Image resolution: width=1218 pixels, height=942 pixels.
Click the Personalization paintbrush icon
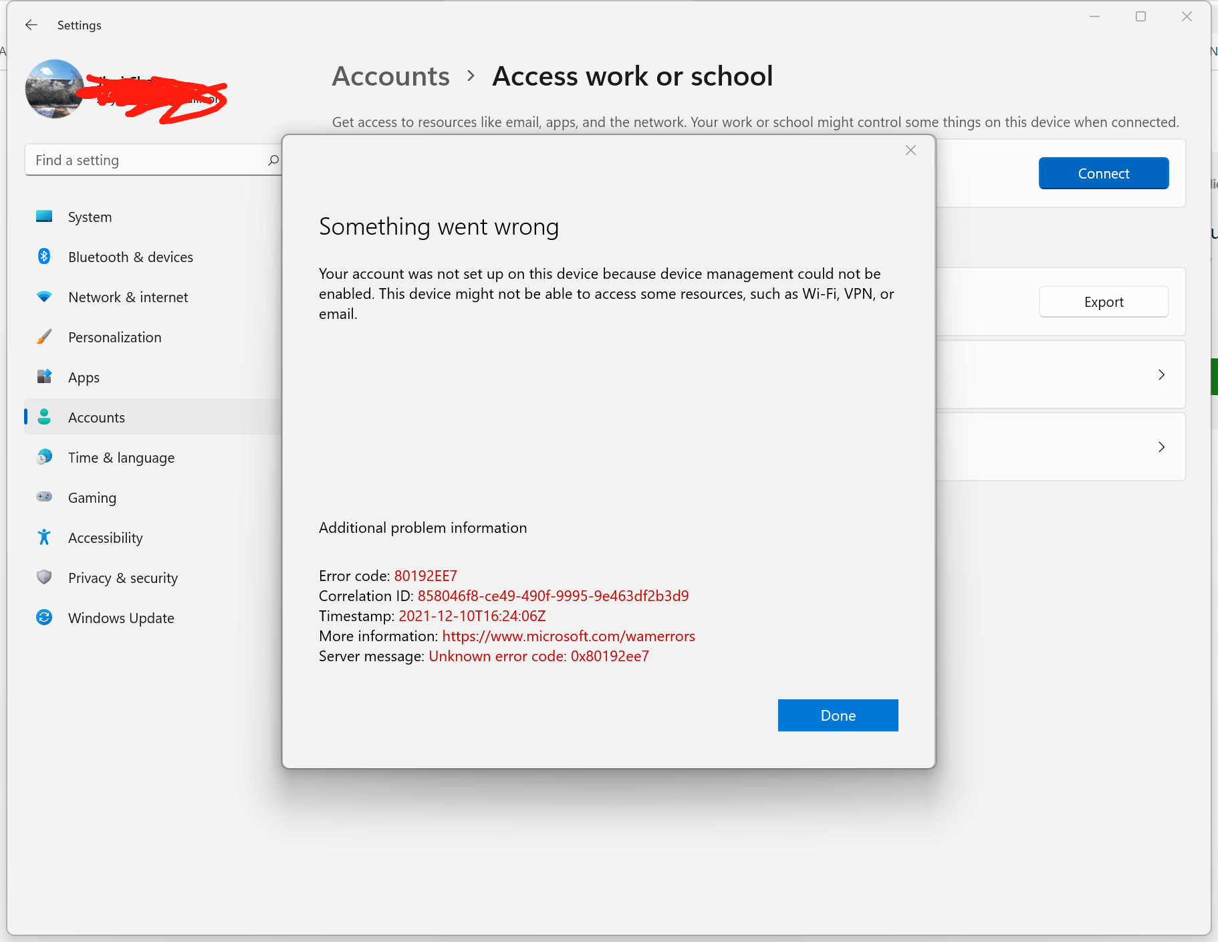pyautogui.click(x=44, y=337)
